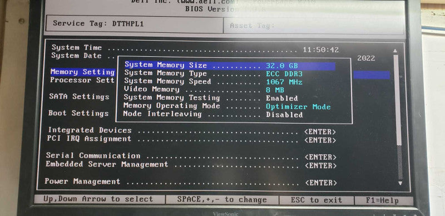Click the Up,Down Arrow to select hint

(x=98, y=199)
